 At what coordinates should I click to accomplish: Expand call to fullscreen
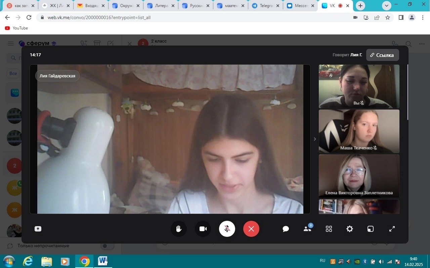click(392, 229)
